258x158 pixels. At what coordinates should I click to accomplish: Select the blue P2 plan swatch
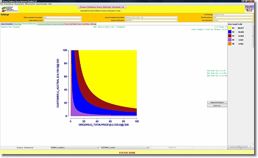click(x=230, y=32)
